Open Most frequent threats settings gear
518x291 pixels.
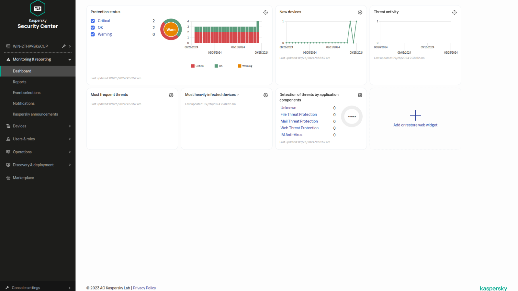[171, 95]
